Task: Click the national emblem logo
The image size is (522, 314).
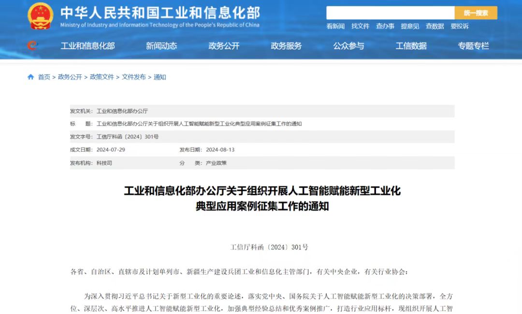Action: point(41,16)
